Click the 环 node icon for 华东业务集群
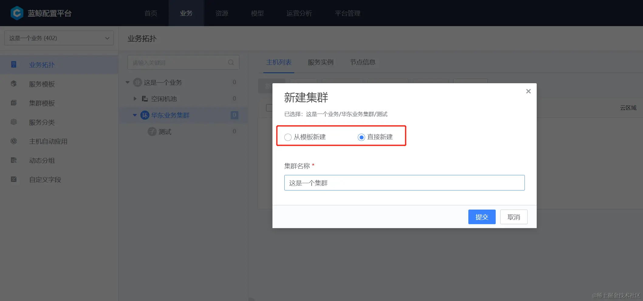This screenshot has width=643, height=301. click(x=145, y=115)
